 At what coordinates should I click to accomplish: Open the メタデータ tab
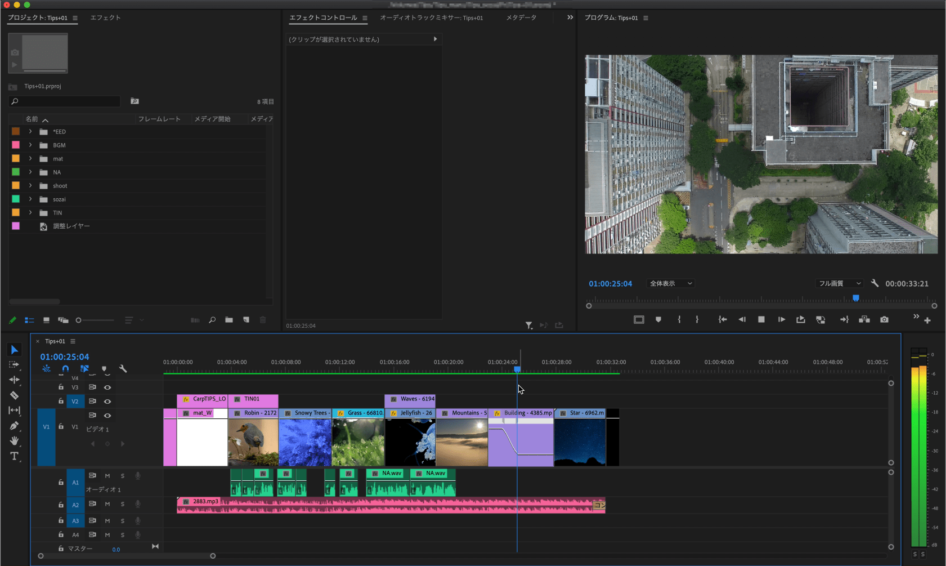pos(521,18)
